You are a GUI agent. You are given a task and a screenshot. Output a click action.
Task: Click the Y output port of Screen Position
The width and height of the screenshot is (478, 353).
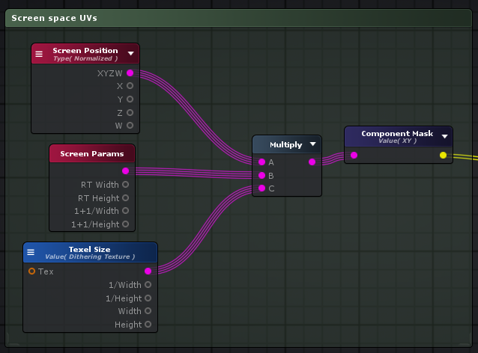[x=130, y=99]
